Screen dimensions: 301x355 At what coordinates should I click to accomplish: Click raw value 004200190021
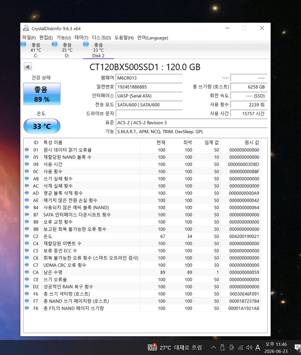pyautogui.click(x=244, y=236)
